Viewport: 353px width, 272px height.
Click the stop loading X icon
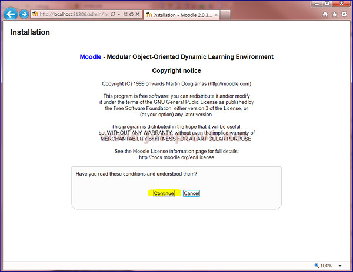click(x=138, y=14)
